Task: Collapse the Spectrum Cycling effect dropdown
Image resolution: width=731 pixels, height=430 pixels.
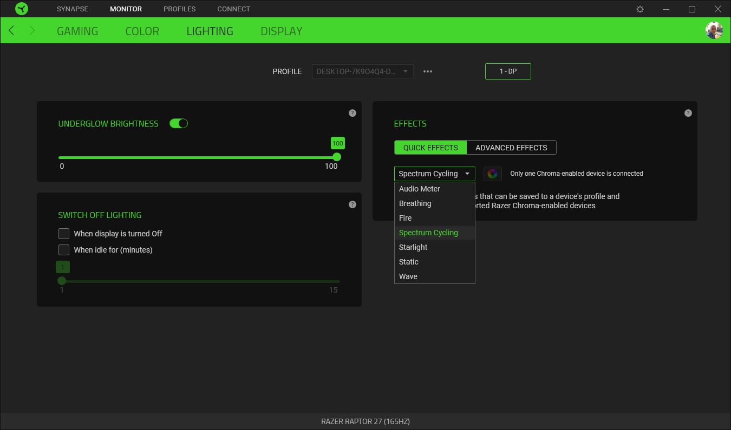Action: pyautogui.click(x=435, y=174)
